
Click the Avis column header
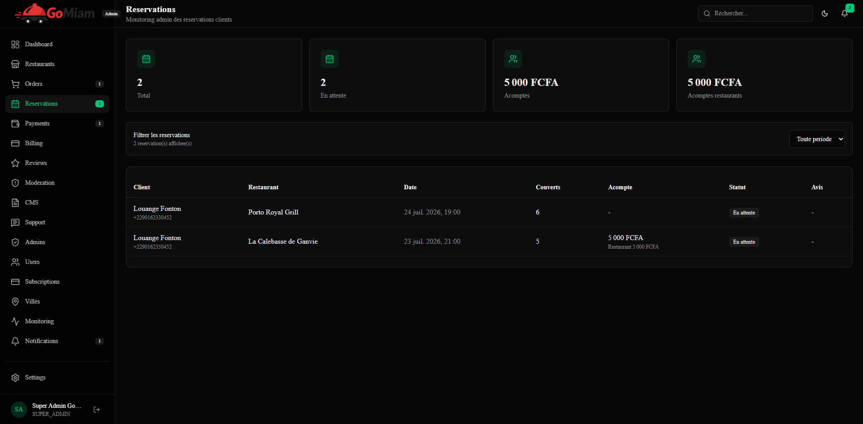click(x=817, y=187)
